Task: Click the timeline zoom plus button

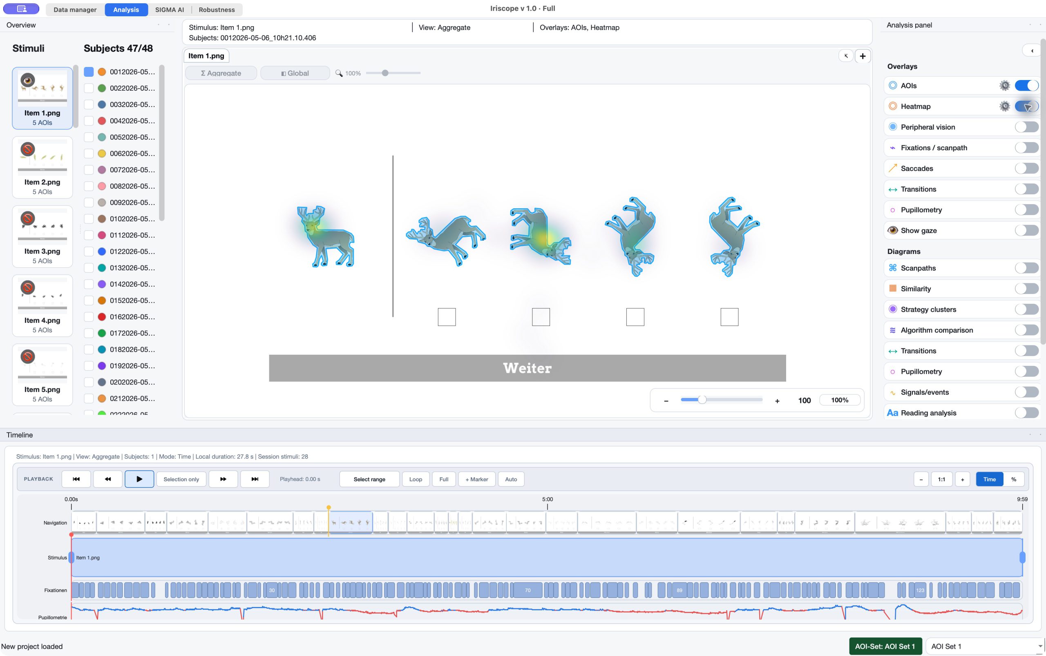Action: [x=963, y=479]
